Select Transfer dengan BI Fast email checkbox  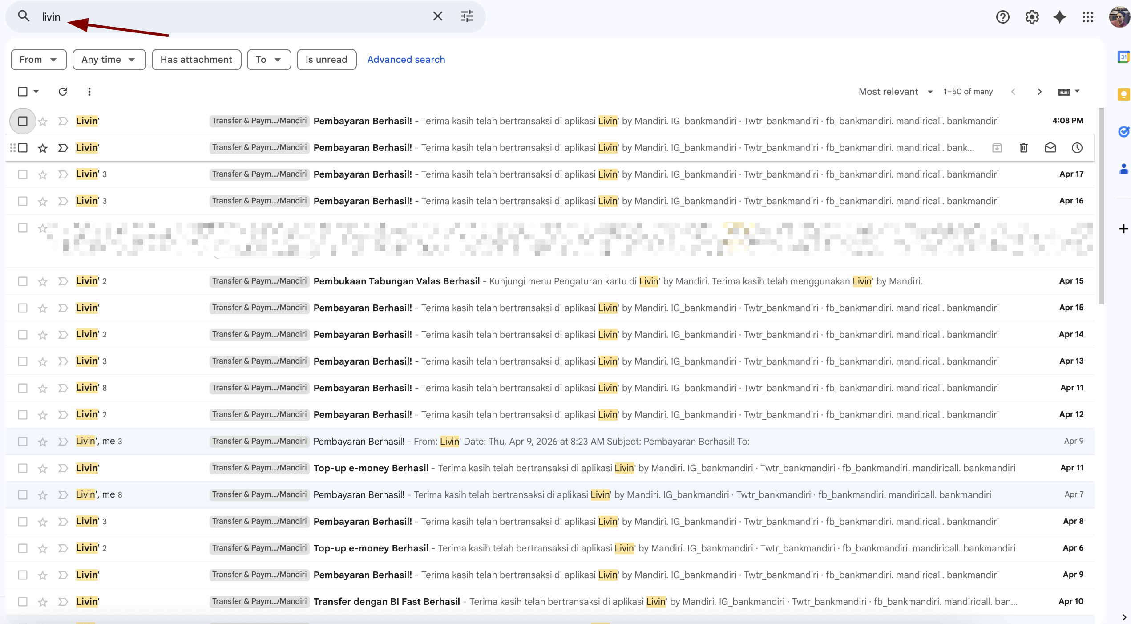coord(23,602)
